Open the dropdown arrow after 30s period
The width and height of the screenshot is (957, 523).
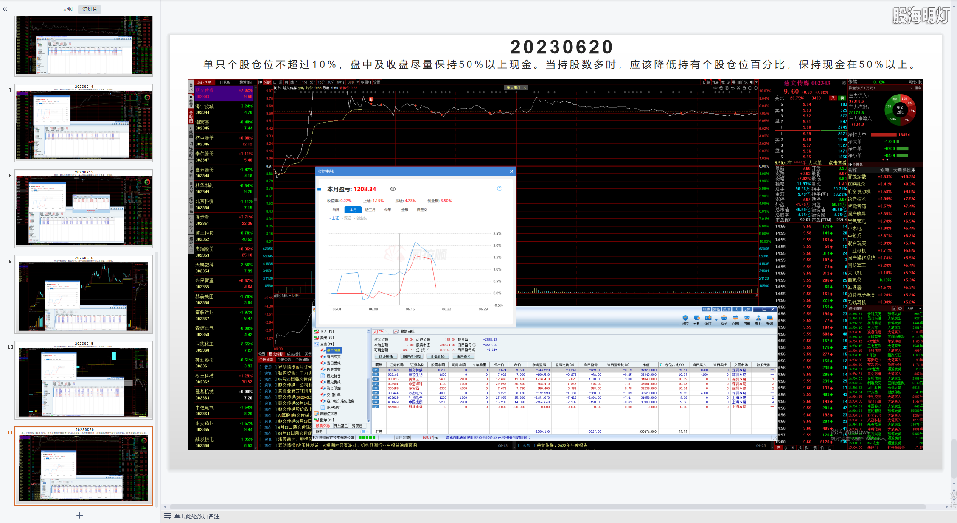pos(358,82)
